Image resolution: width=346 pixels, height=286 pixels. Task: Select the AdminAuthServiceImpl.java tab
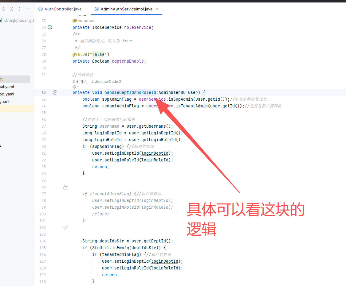[x=126, y=9]
